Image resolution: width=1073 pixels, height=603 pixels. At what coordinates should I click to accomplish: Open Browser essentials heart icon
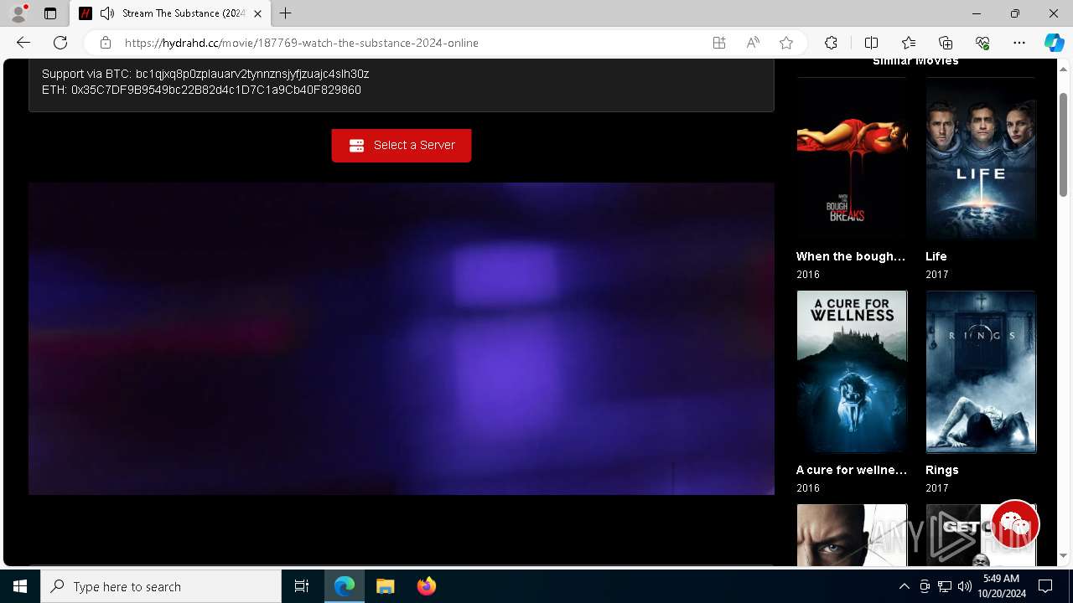click(982, 43)
